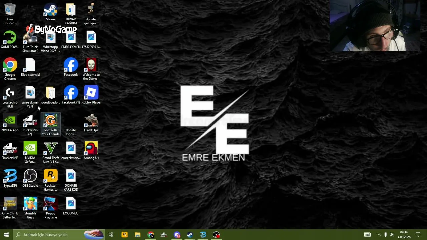Open the volume control tray icon
The image size is (427, 240).
coord(392,235)
